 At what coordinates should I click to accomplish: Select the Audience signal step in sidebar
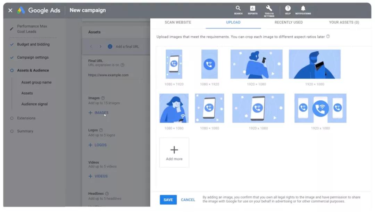click(x=34, y=104)
